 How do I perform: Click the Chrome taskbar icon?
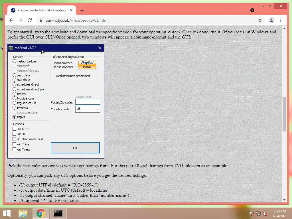tap(40, 213)
